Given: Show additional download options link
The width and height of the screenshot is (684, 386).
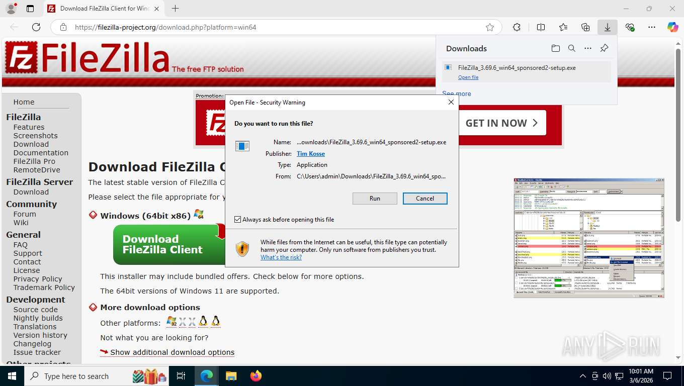Looking at the screenshot, I should (172, 352).
